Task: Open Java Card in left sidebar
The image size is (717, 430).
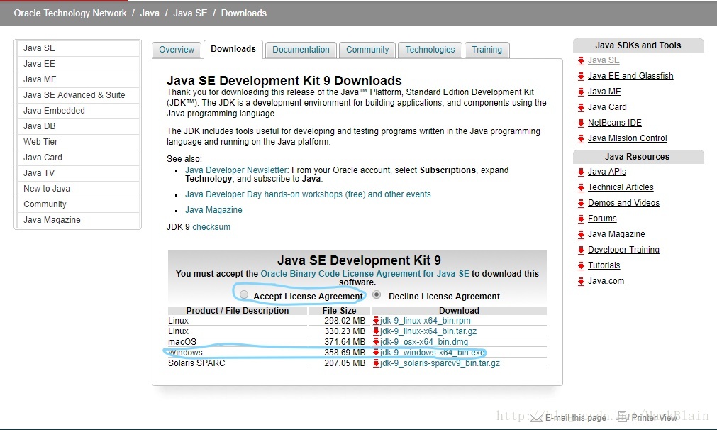Action: pyautogui.click(x=78, y=157)
